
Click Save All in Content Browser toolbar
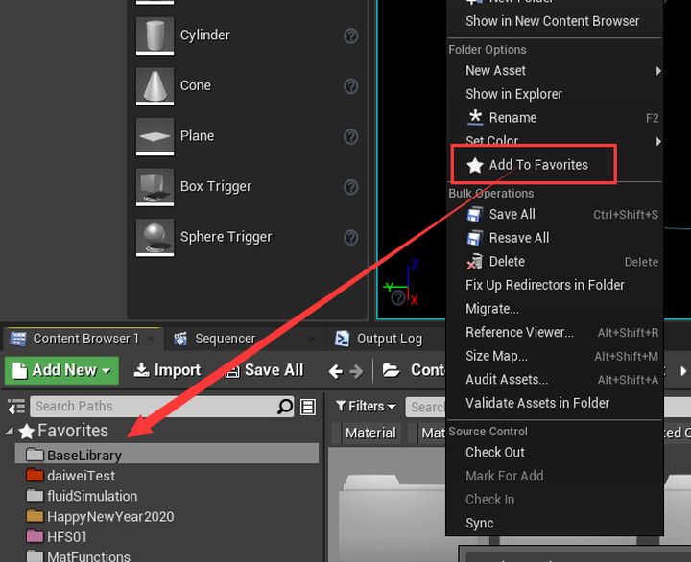point(264,370)
